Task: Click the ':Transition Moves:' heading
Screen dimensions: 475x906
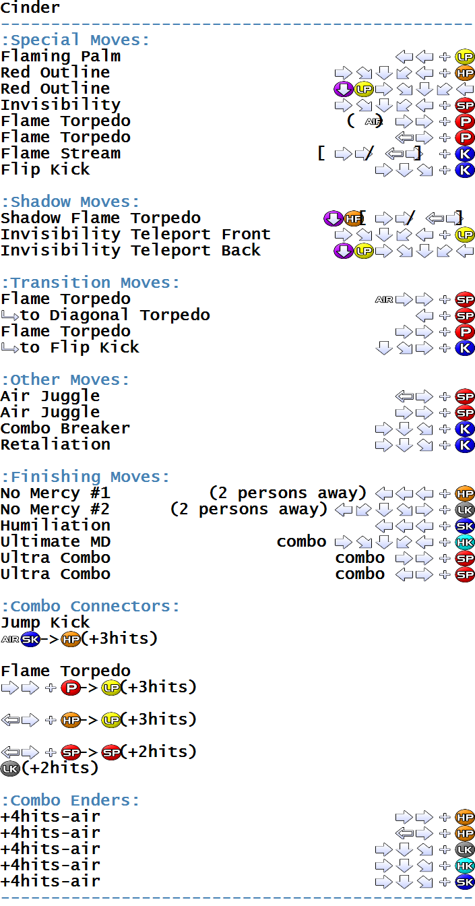Action: [90, 283]
